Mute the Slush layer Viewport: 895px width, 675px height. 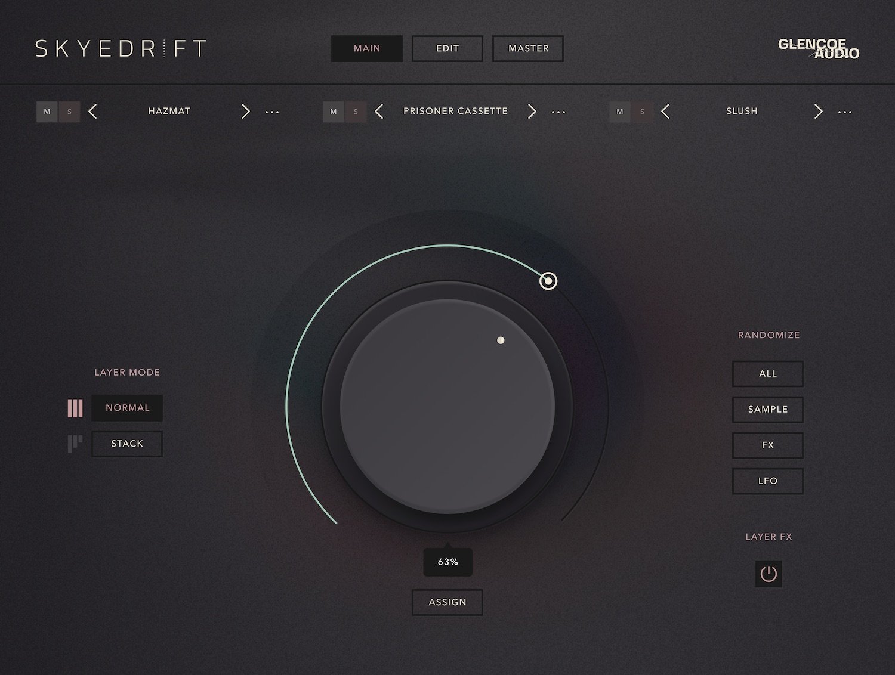pyautogui.click(x=620, y=112)
